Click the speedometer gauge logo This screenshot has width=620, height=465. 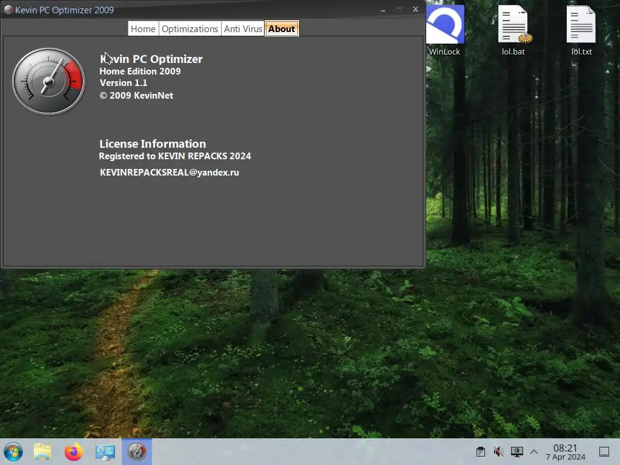(48, 82)
